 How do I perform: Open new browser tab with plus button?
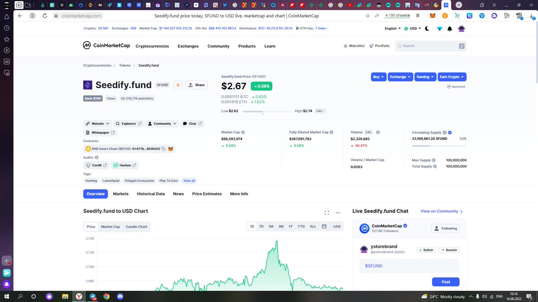tap(459, 5)
